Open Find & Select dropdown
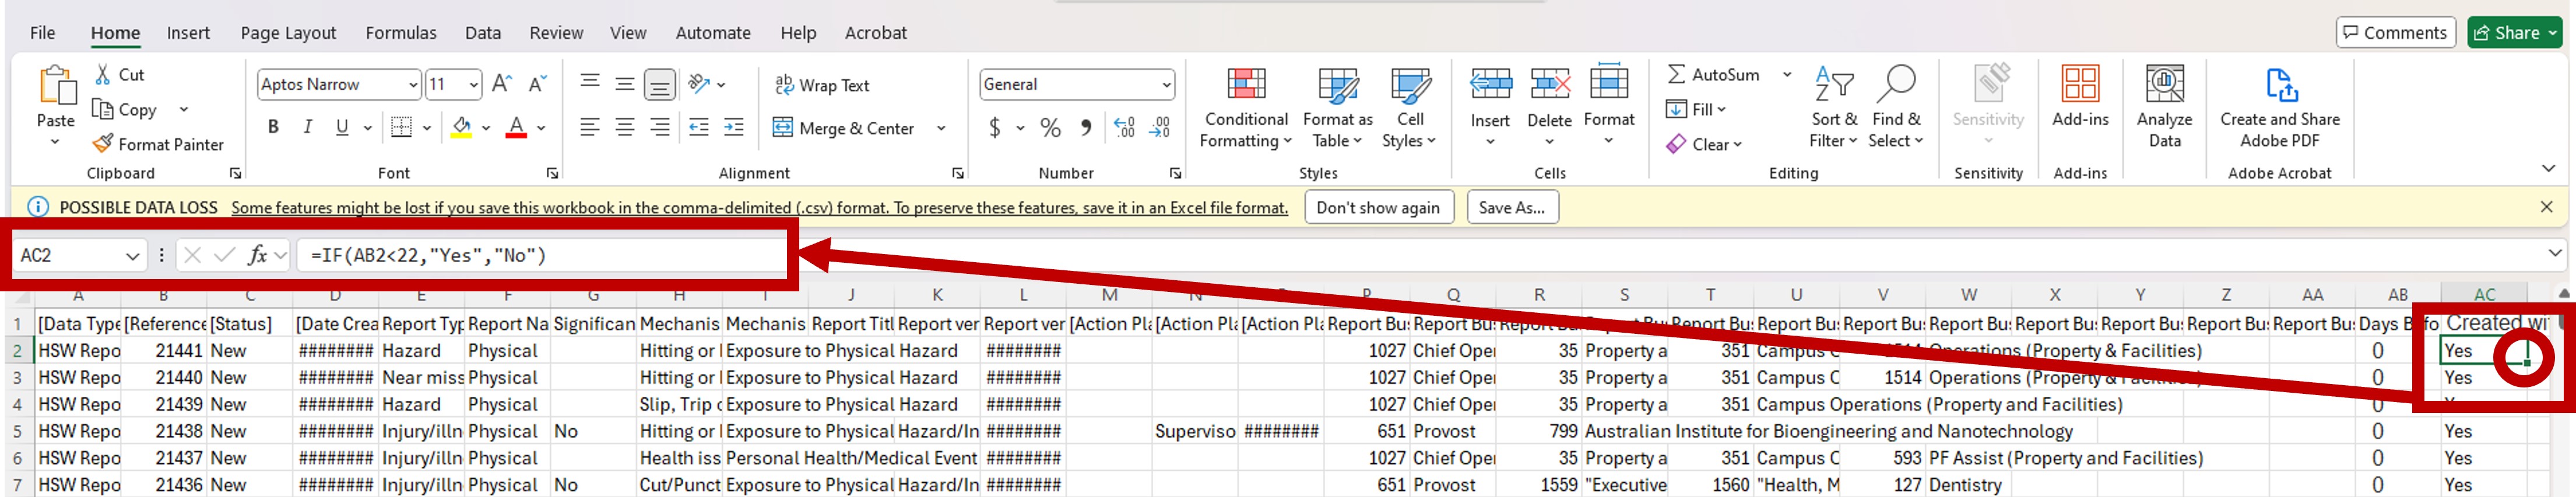The width and height of the screenshot is (2576, 497). click(1896, 107)
